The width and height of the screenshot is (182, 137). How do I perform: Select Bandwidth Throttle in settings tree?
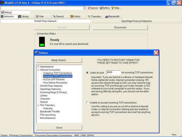[x=50, y=111]
